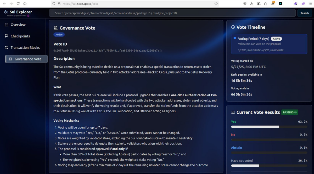Bookmark this page with the star icon
The height and width of the screenshot is (174, 314).
[x=216, y=4]
